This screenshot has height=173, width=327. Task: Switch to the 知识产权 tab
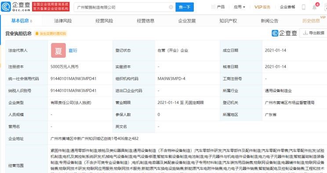point(228,21)
